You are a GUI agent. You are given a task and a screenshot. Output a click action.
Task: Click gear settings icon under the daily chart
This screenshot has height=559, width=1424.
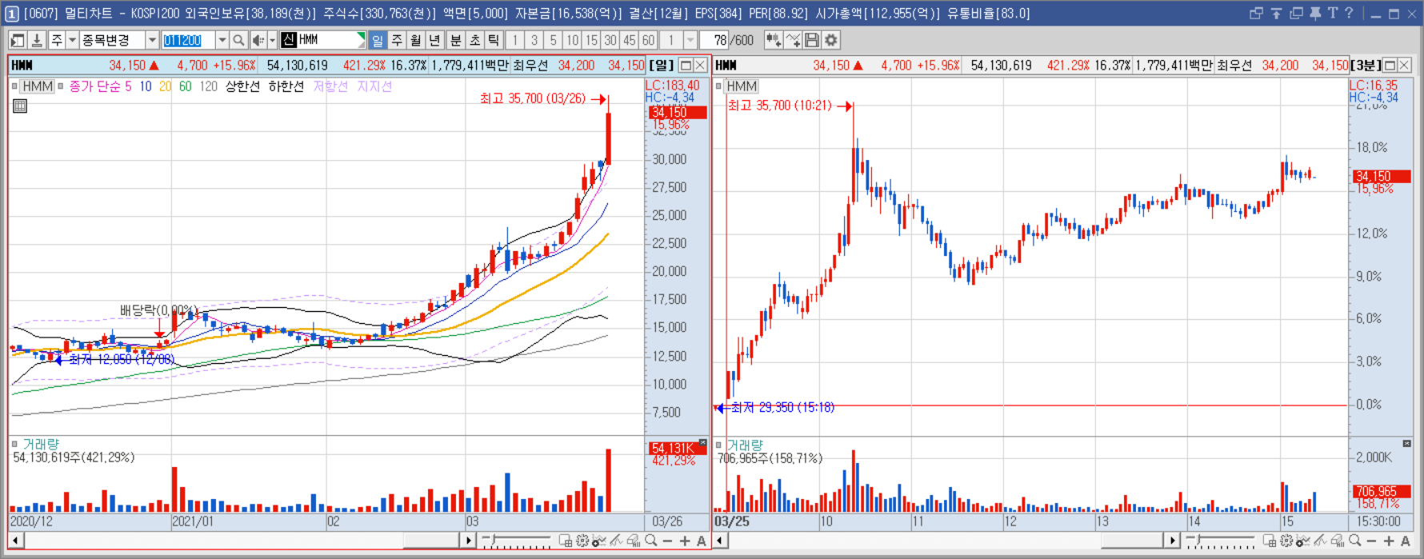coord(582,541)
